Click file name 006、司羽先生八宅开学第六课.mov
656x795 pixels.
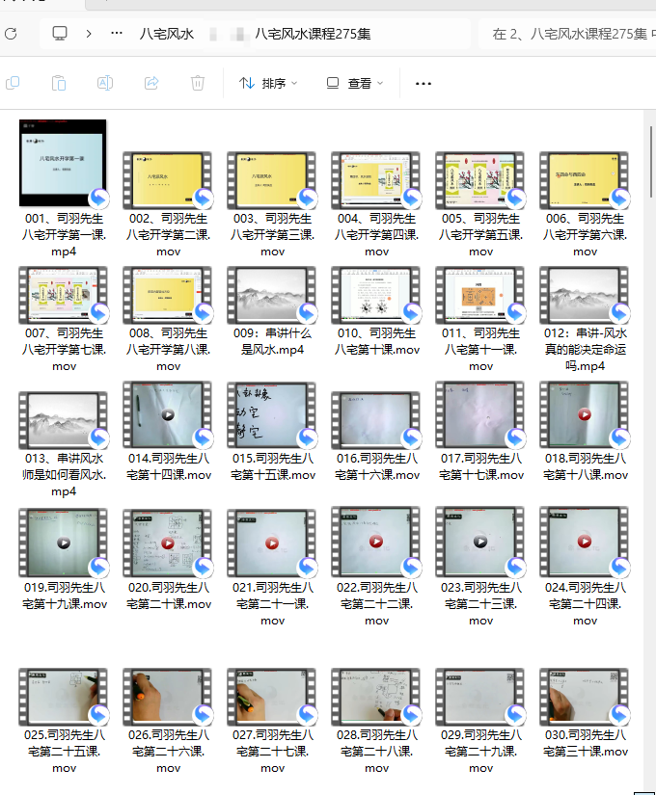585,235
